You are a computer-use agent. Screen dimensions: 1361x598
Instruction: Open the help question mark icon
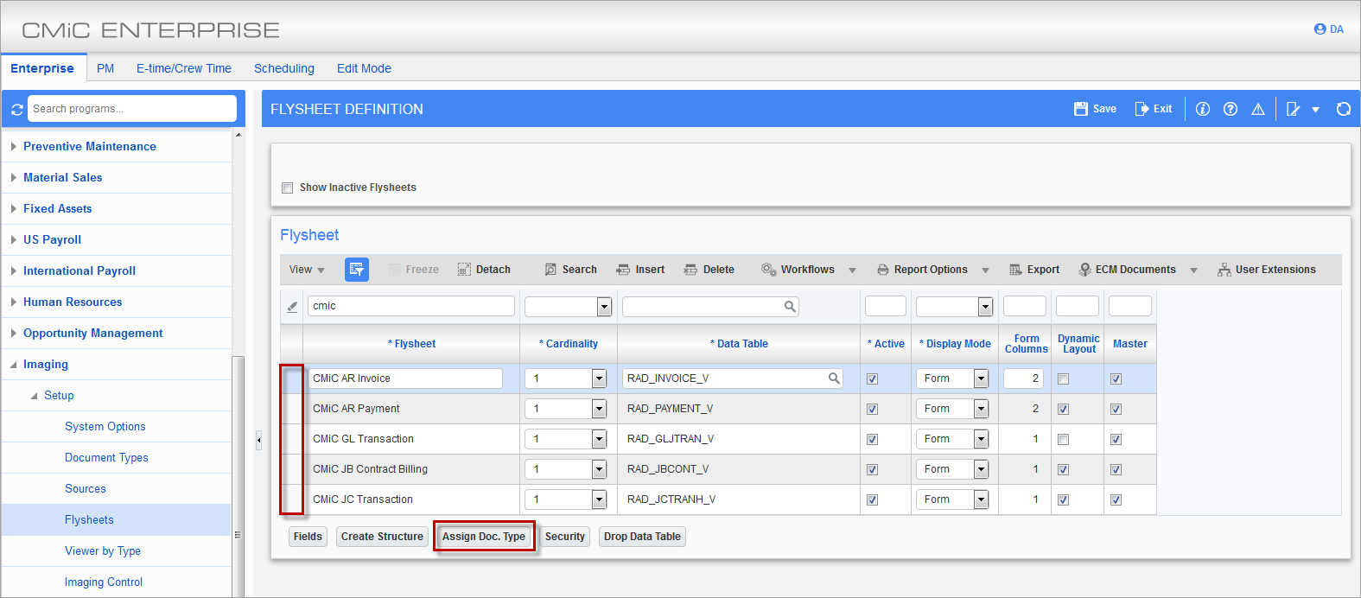click(1231, 109)
